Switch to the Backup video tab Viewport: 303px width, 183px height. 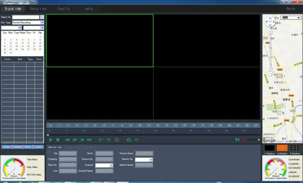tap(38, 8)
